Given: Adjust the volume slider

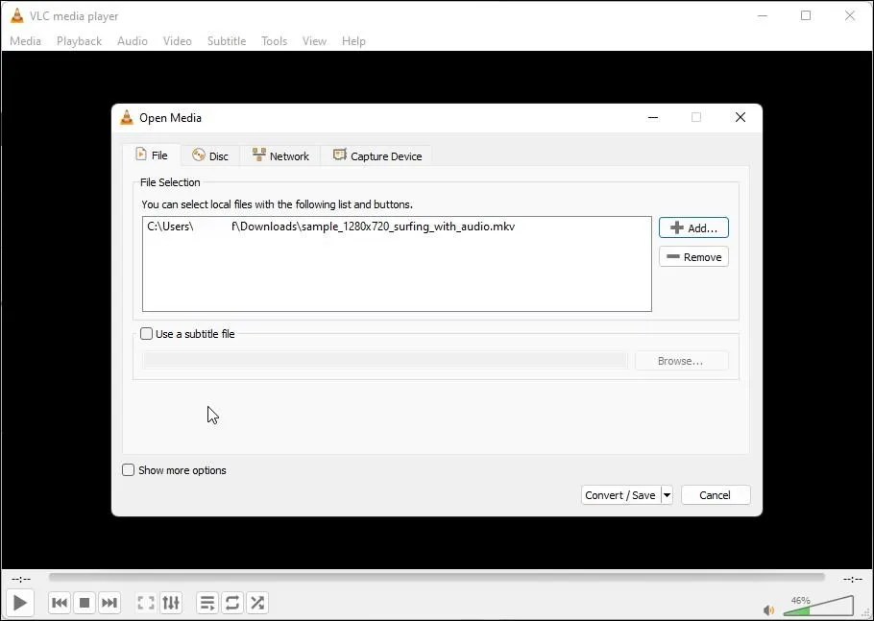Looking at the screenshot, I should [x=819, y=607].
